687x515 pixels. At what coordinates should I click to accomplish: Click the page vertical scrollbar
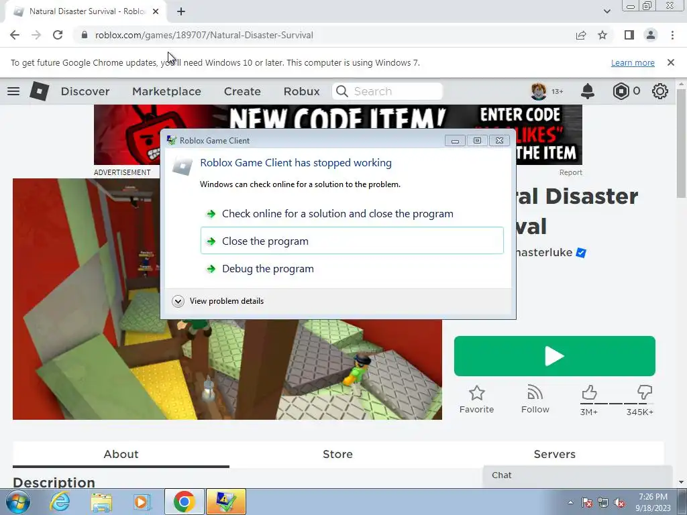click(682, 142)
